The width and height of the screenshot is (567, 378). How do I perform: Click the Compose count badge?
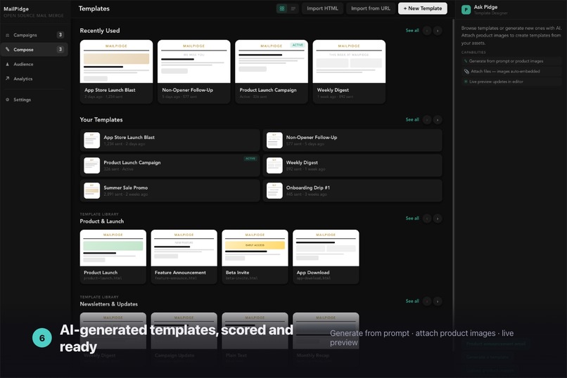[60, 49]
